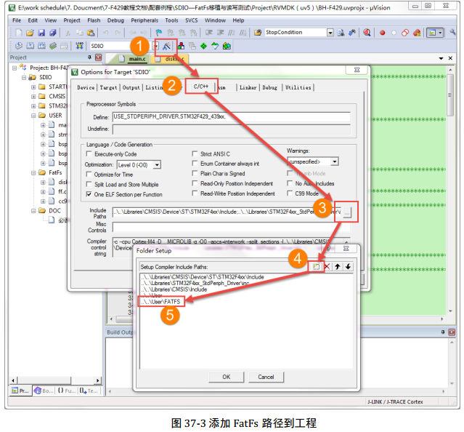
Task: Click the Download LOAD icon
Action: pyautogui.click(x=79, y=46)
